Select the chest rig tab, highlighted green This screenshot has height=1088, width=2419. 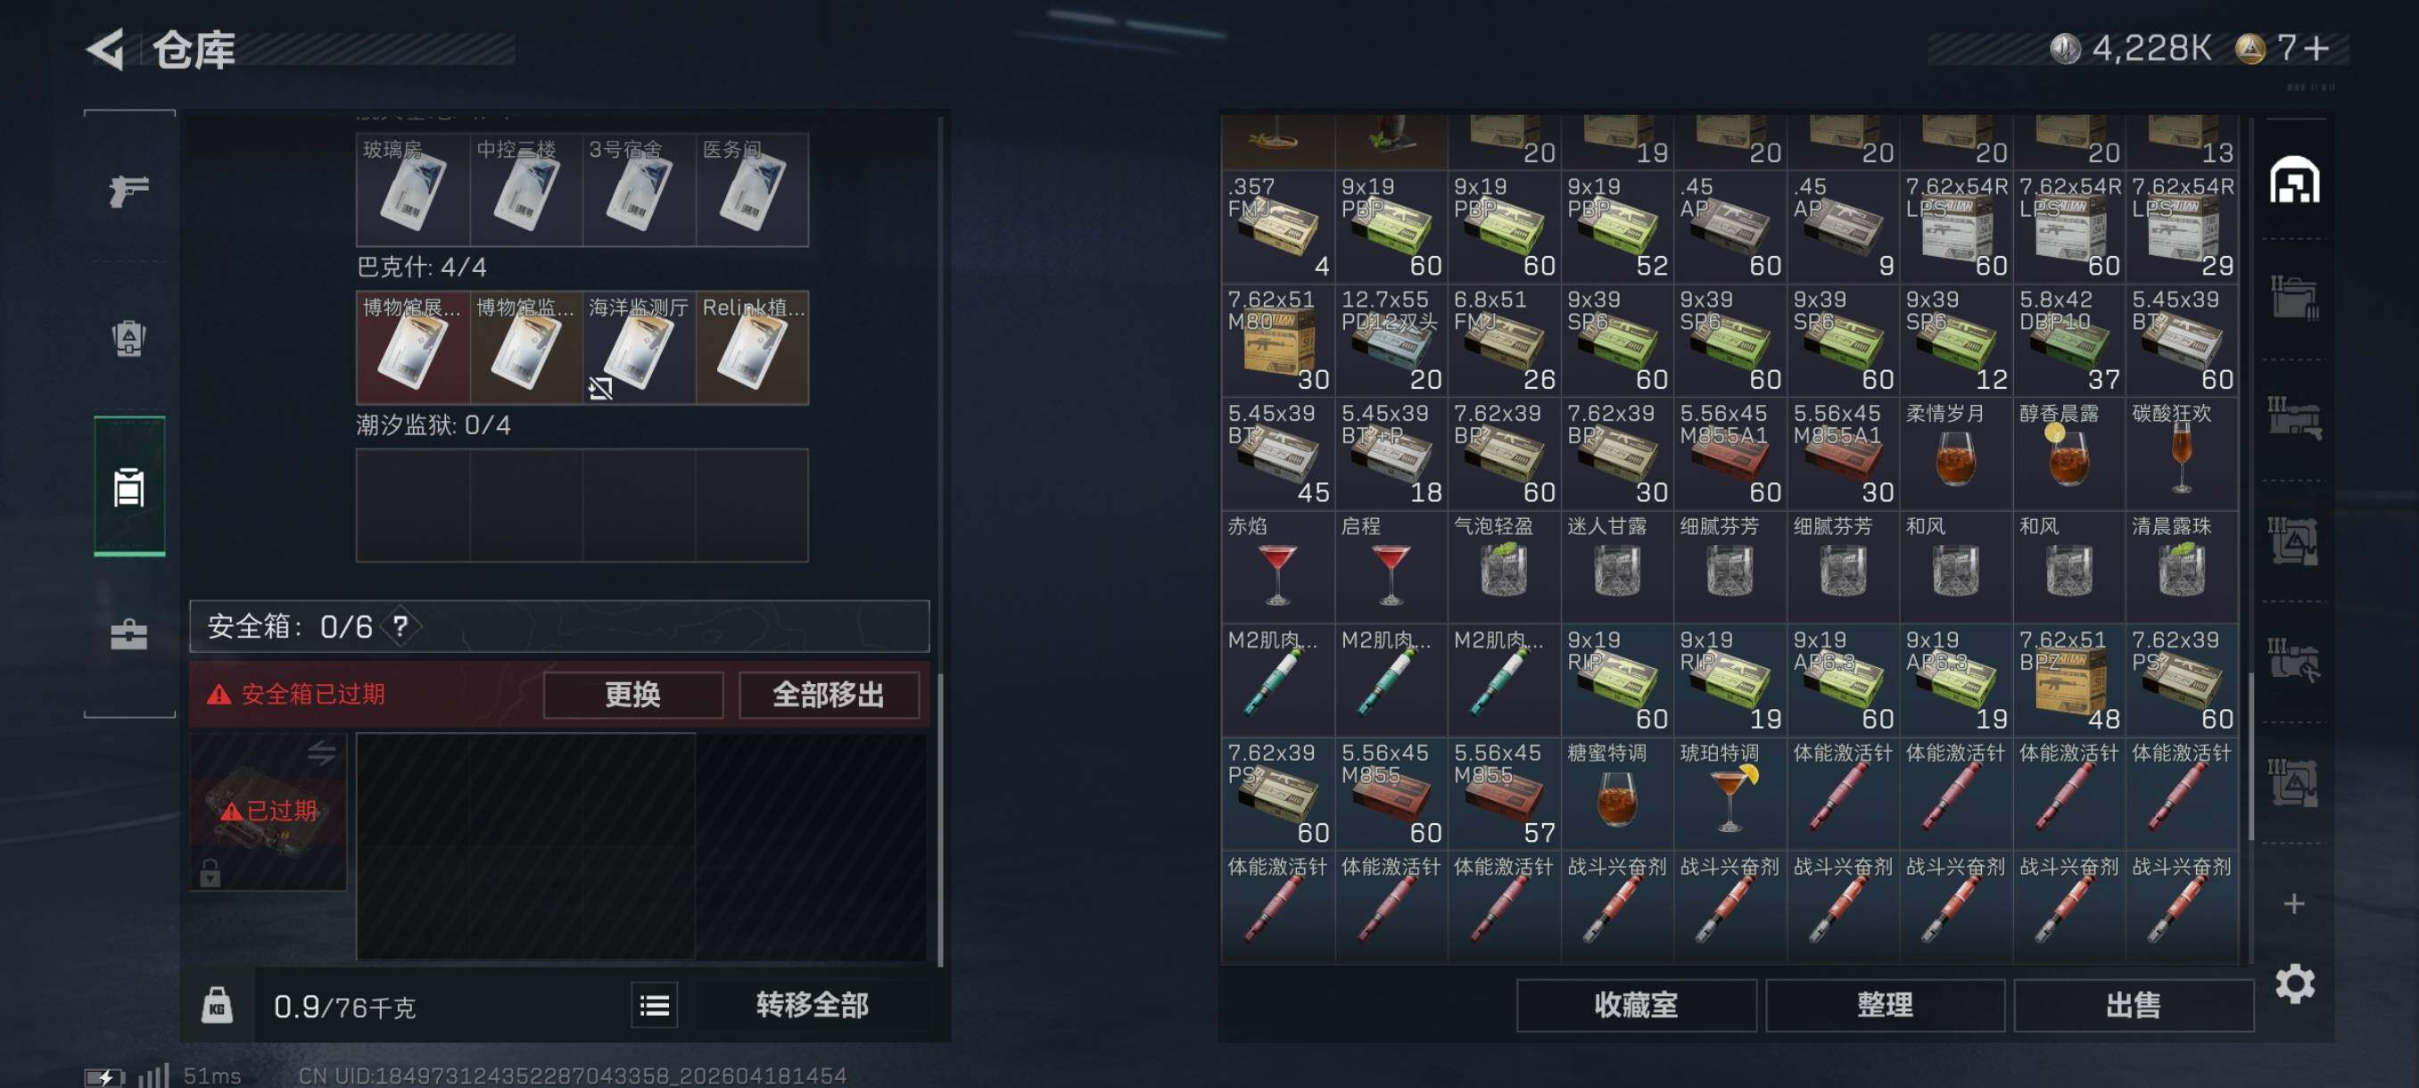tap(128, 486)
